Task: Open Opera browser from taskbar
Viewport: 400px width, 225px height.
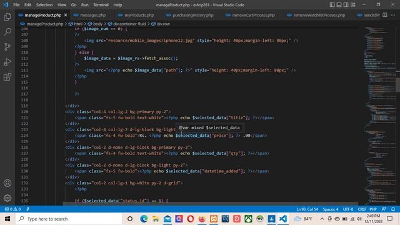Action: tap(190, 219)
